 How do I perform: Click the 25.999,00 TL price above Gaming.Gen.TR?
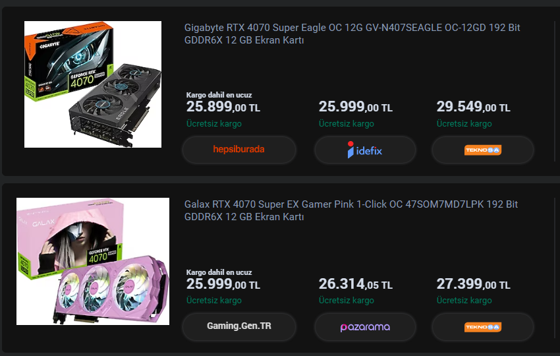click(x=223, y=284)
